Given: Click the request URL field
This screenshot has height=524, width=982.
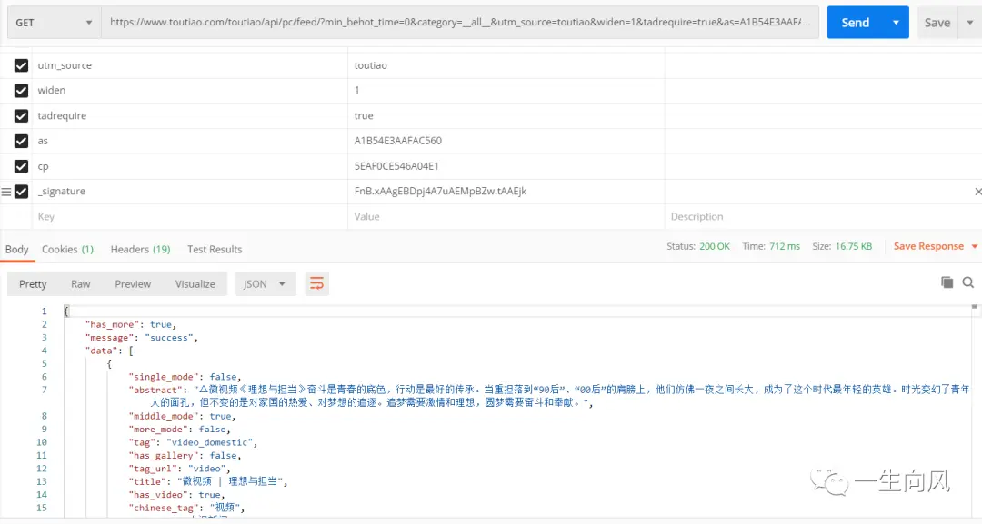Looking at the screenshot, I should 460,23.
